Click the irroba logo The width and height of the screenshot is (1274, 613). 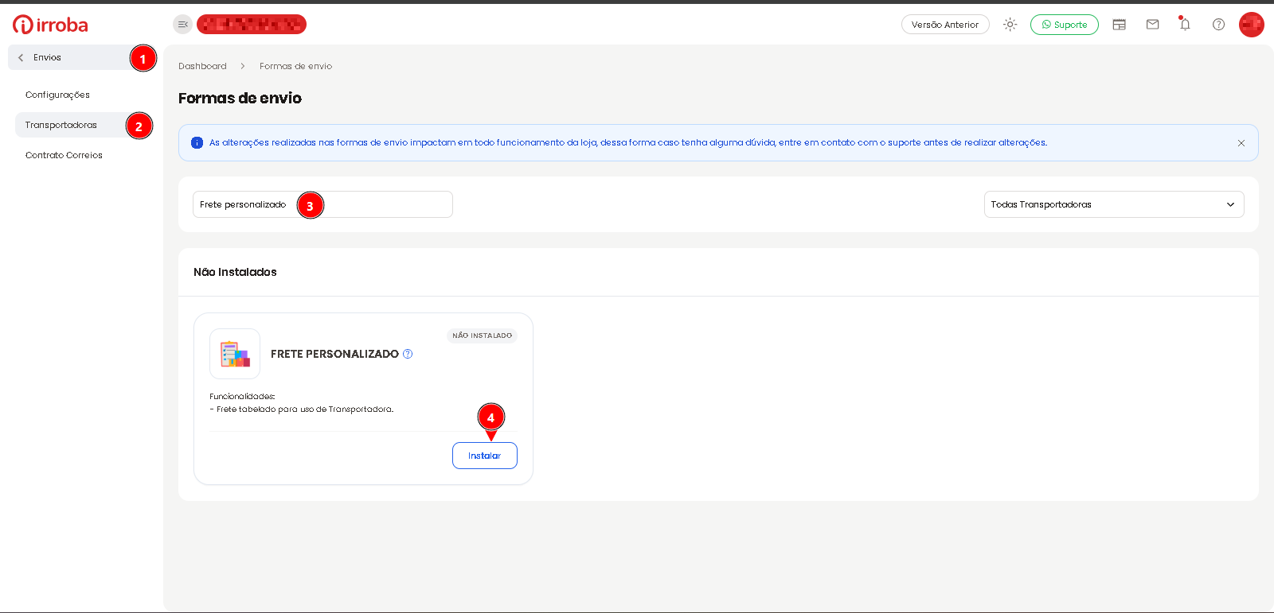50,25
